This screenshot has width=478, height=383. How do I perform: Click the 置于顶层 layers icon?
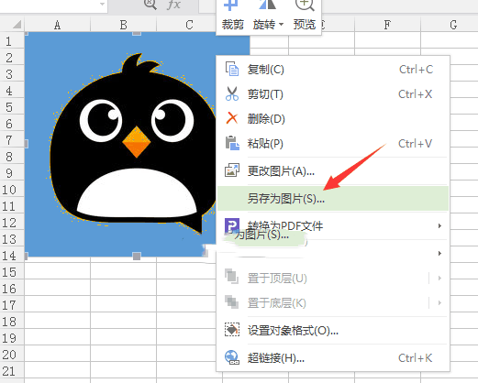231,276
